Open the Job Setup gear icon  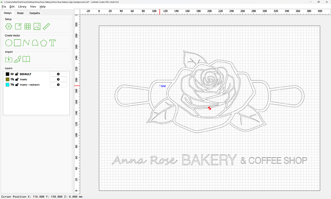[8, 26]
